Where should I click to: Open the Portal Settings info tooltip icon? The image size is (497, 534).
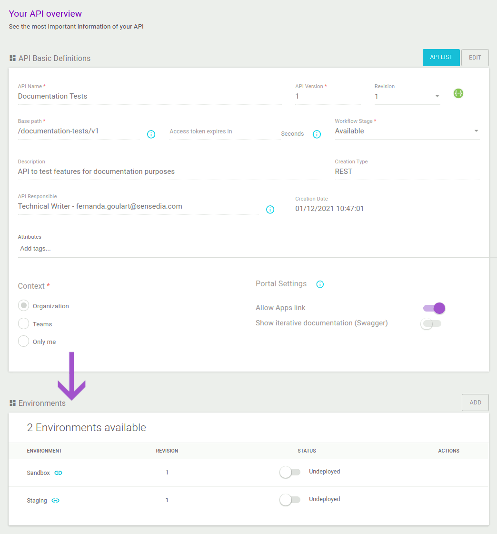pyautogui.click(x=319, y=284)
